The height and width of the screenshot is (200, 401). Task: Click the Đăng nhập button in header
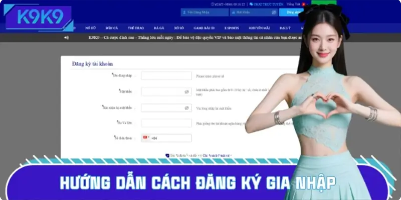pos(291,12)
